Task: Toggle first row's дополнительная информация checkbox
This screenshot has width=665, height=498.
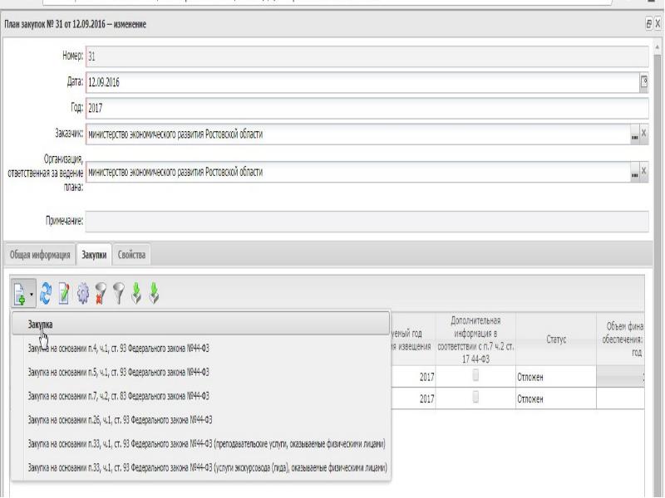Action: coord(475,375)
